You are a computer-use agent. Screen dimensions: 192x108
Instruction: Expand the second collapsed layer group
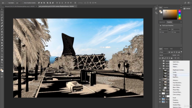click(x=162, y=63)
